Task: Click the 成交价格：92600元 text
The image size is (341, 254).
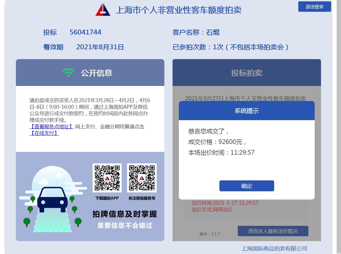Action: click(217, 142)
